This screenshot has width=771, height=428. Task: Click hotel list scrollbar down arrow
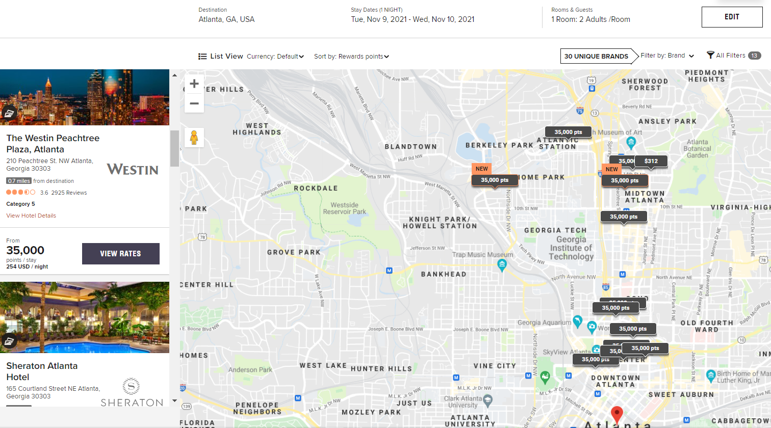coord(175,401)
